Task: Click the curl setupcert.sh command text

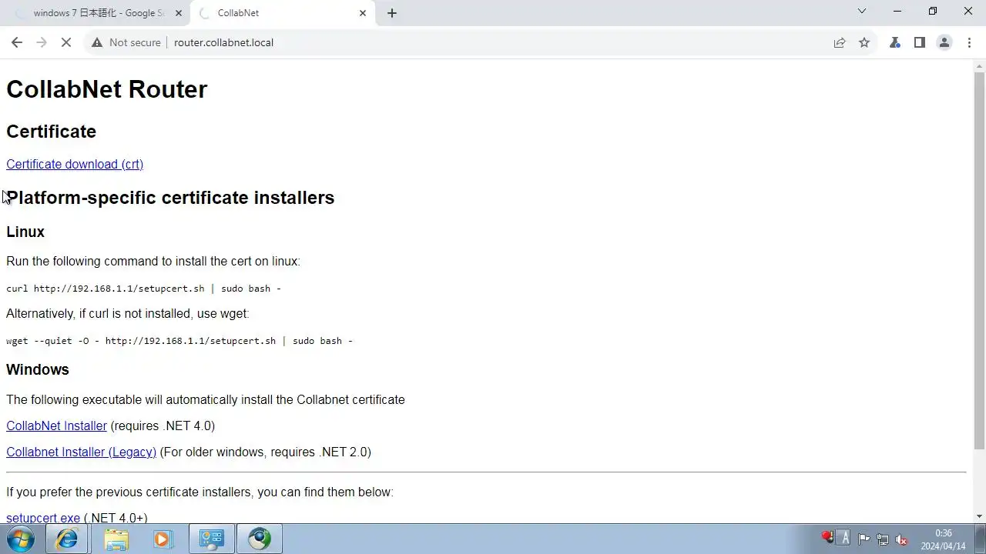Action: click(x=143, y=289)
